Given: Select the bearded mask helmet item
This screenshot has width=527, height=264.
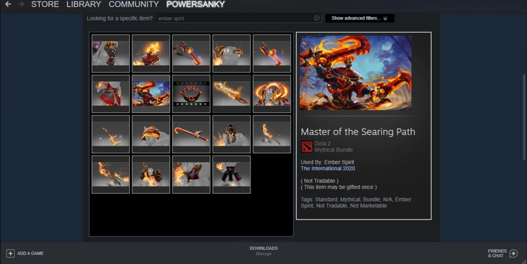Looking at the screenshot, I should (x=232, y=134).
